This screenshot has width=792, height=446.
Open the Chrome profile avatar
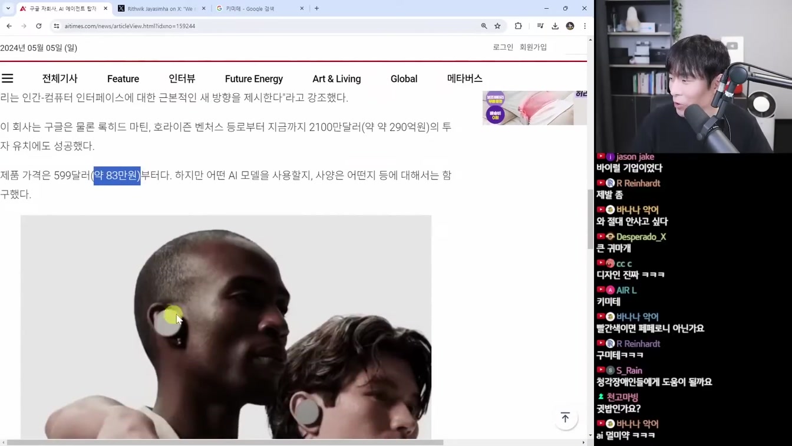click(x=570, y=26)
